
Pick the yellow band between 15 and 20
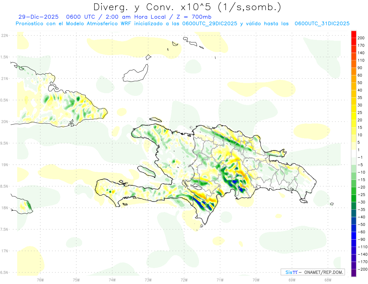click(354, 124)
